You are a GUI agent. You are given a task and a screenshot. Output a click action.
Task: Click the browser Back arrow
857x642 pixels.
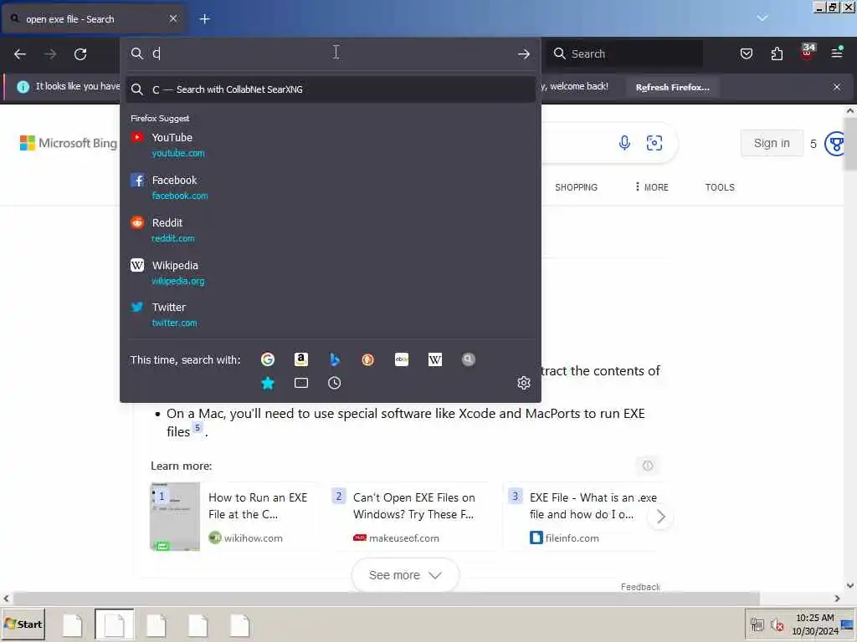[20, 54]
